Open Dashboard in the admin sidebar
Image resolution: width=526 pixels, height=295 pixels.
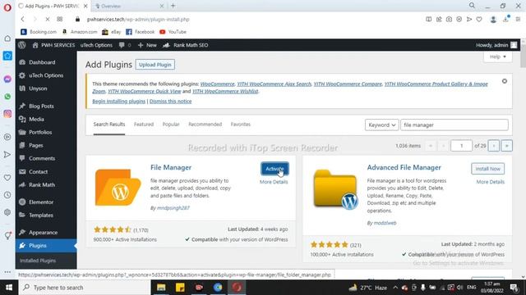click(46, 62)
